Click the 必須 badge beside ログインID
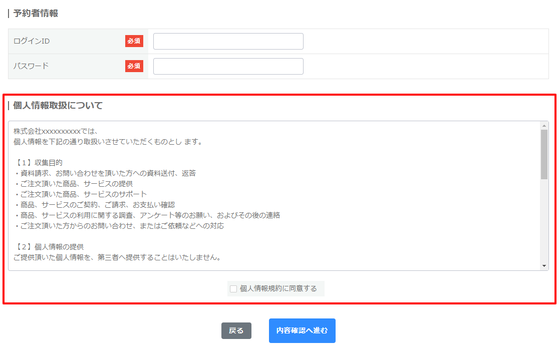This screenshot has width=559, height=349. click(134, 41)
